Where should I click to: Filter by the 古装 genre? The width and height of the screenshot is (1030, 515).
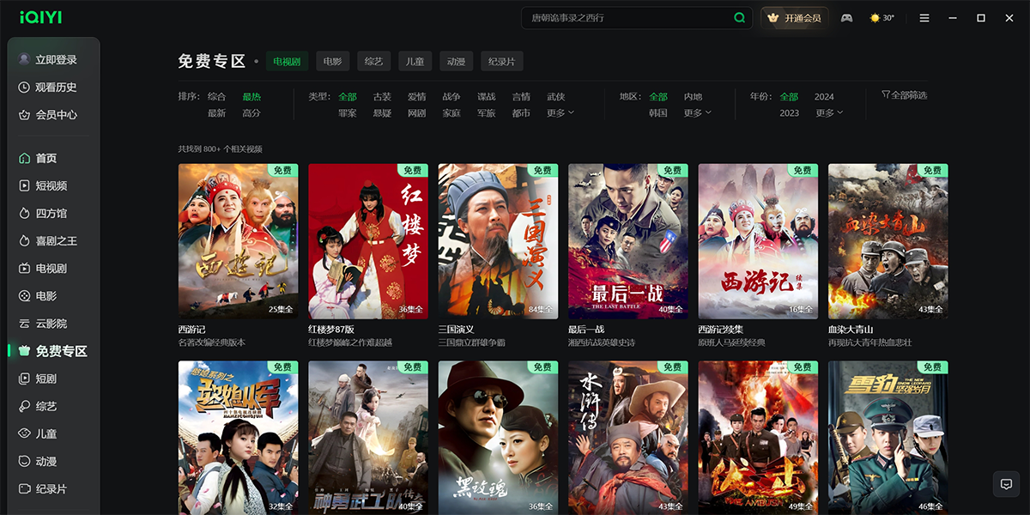point(382,97)
